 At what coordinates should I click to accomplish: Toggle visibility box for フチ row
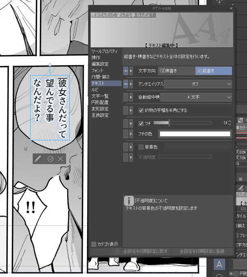126,123
